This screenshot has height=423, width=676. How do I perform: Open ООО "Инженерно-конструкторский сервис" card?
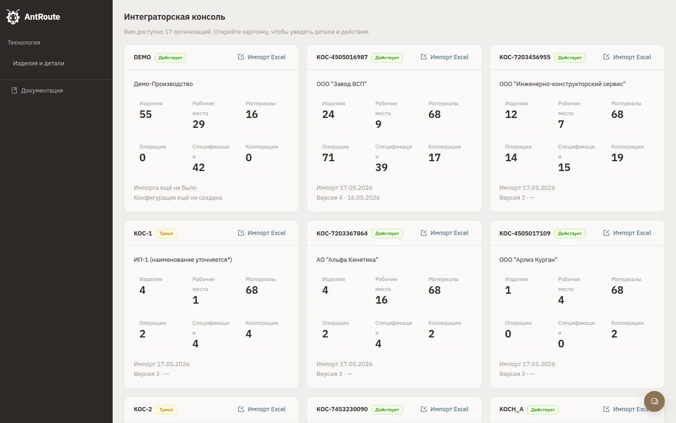click(577, 128)
